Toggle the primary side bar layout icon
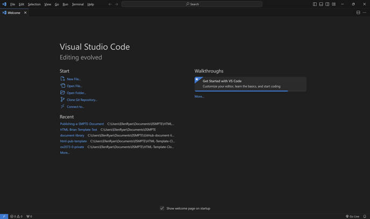Image resolution: width=370 pixels, height=219 pixels. pyautogui.click(x=315, y=4)
